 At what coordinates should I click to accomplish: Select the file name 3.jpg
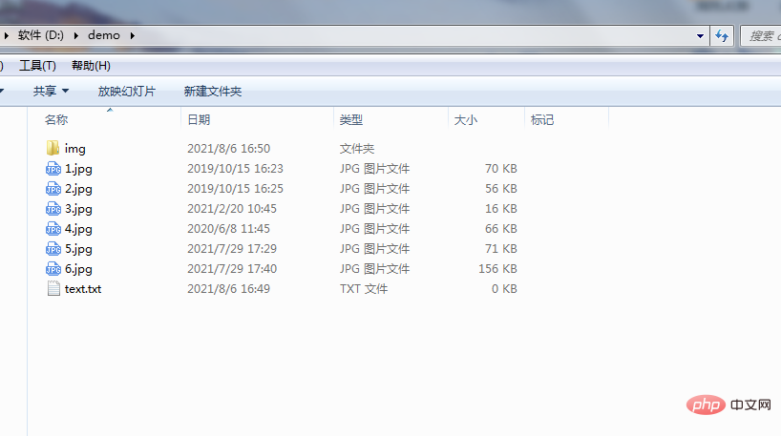point(78,209)
